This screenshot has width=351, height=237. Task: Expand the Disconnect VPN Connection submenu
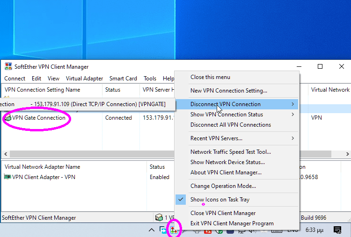pos(292,104)
